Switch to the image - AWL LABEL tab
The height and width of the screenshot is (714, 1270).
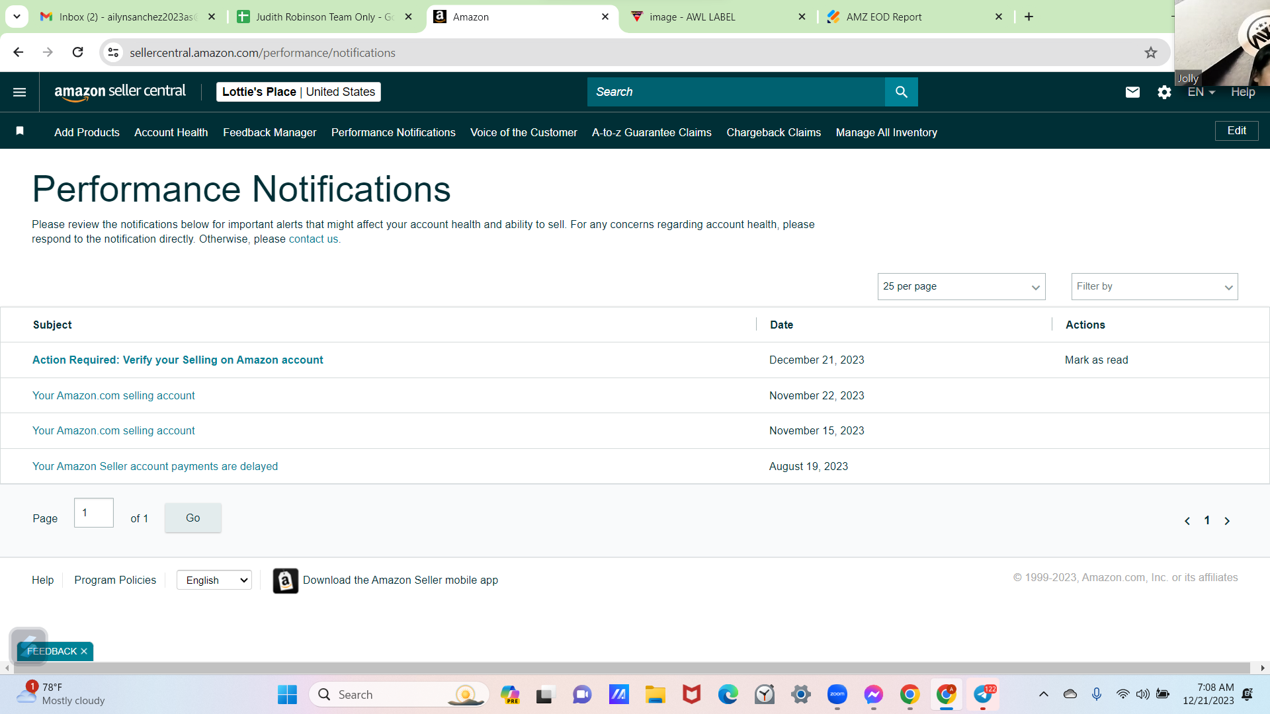click(718, 17)
